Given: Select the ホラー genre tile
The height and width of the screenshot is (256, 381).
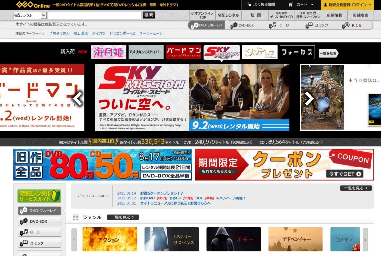Looking at the screenshot, I should (233, 239).
